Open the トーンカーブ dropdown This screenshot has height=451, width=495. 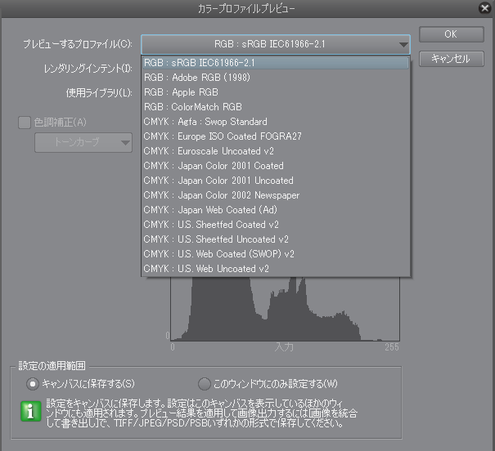83,142
